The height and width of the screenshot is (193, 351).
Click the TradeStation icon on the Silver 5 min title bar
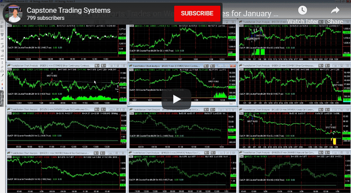tap(131, 66)
